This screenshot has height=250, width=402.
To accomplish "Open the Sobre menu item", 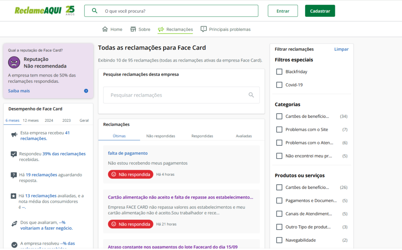I will (140, 29).
